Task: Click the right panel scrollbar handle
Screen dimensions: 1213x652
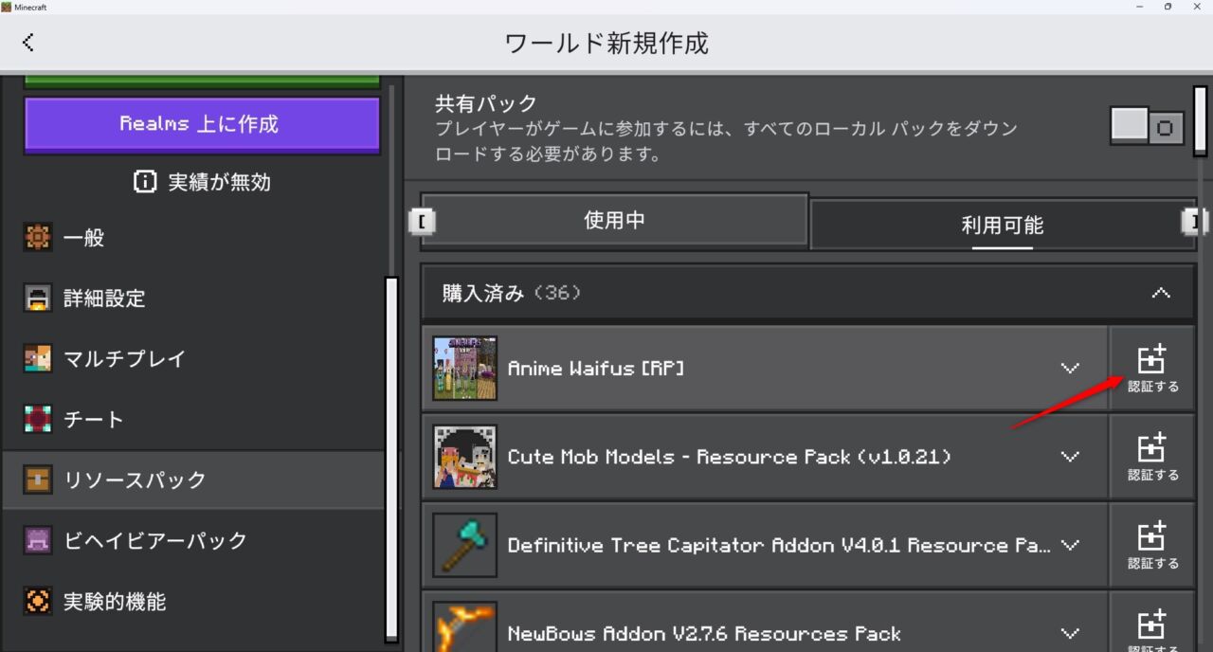Action: [1200, 120]
